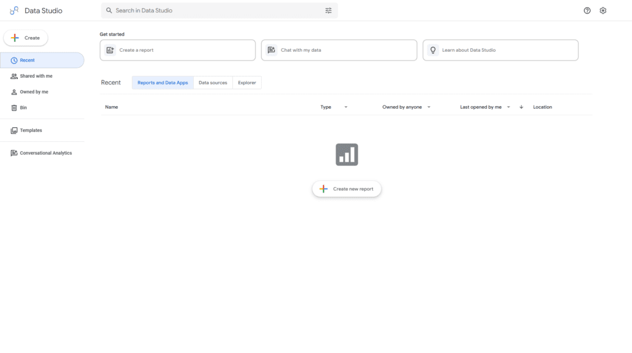
Task: Click the Create new report button
Action: (x=347, y=189)
